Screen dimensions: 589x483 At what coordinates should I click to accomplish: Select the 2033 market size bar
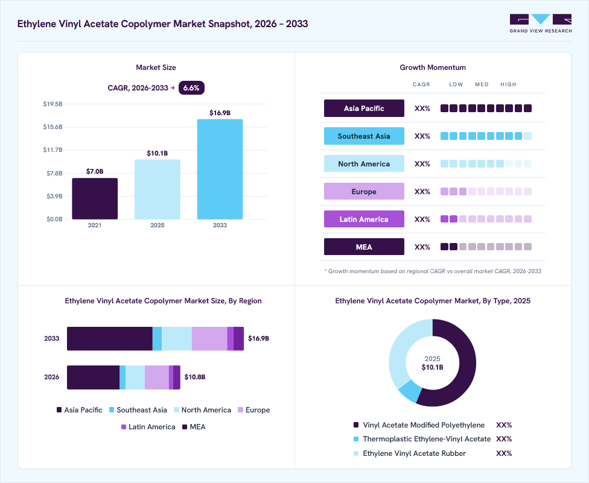[x=220, y=169]
